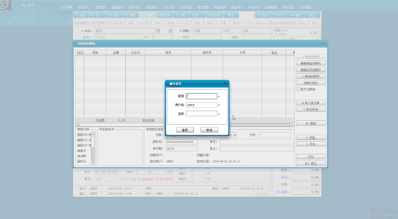Focus the 班别 input field
398x219 pixels.
point(201,96)
